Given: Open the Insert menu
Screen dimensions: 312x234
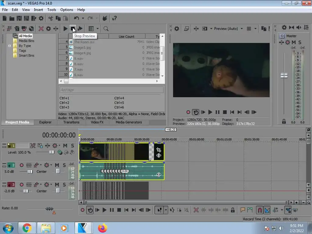Looking at the screenshot, I should (x=38, y=9).
